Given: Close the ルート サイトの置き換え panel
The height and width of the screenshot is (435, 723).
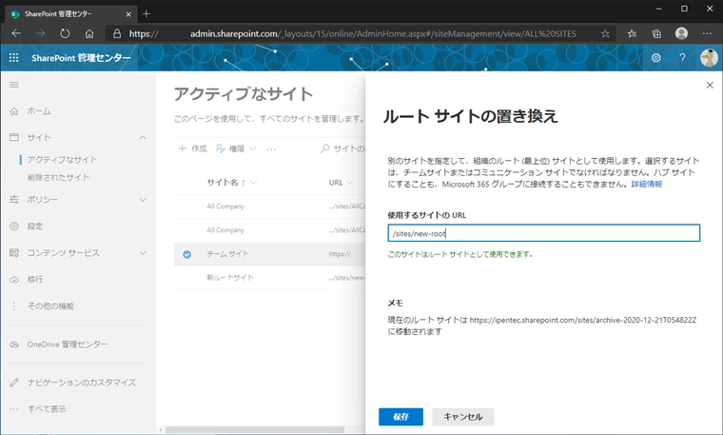Looking at the screenshot, I should 710,85.
